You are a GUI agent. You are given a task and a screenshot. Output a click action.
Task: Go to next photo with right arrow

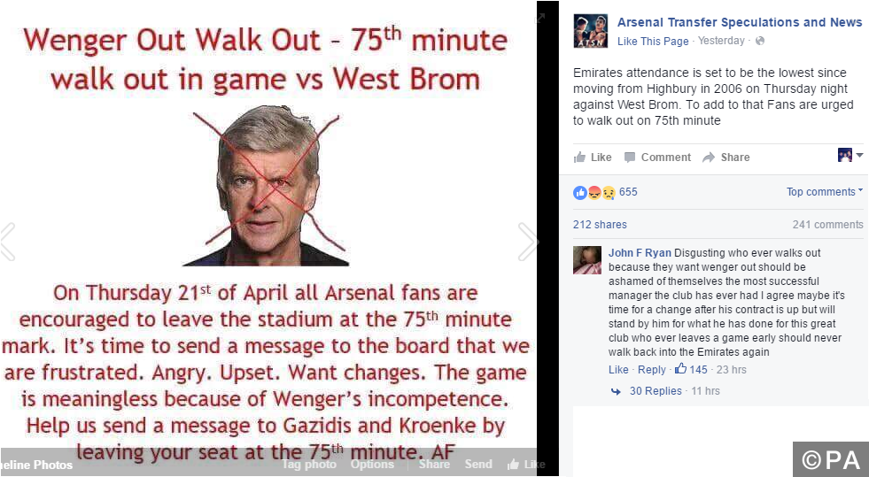point(528,242)
